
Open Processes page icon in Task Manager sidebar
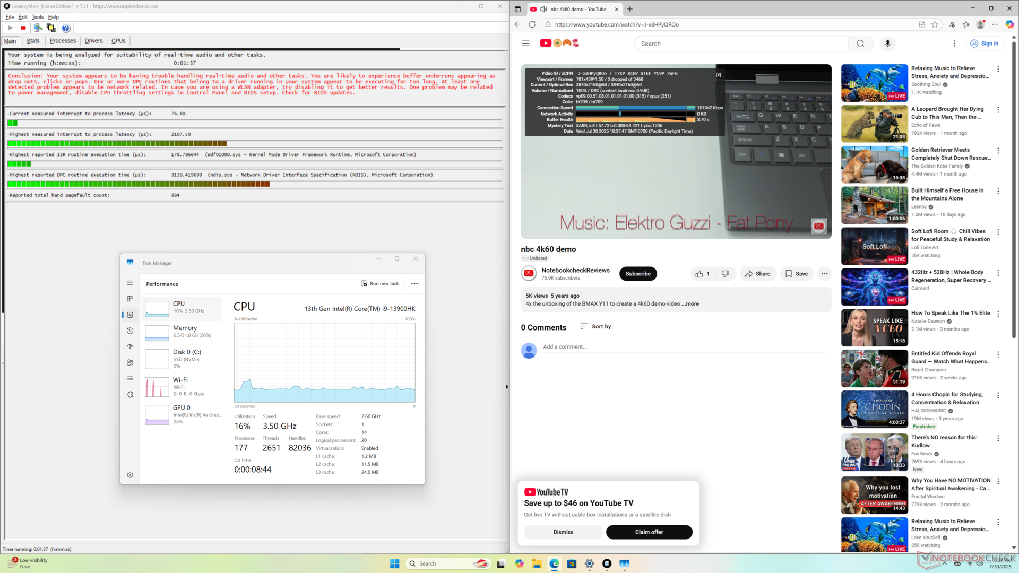pos(130,299)
